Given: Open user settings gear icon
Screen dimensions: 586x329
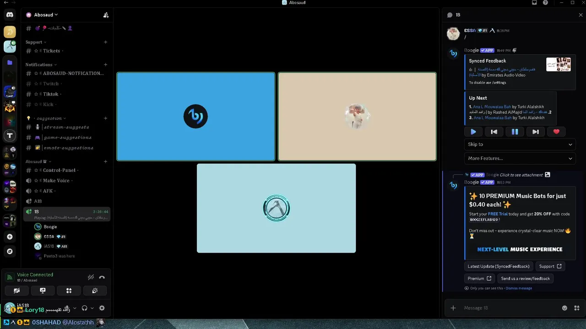Looking at the screenshot, I should tap(102, 308).
